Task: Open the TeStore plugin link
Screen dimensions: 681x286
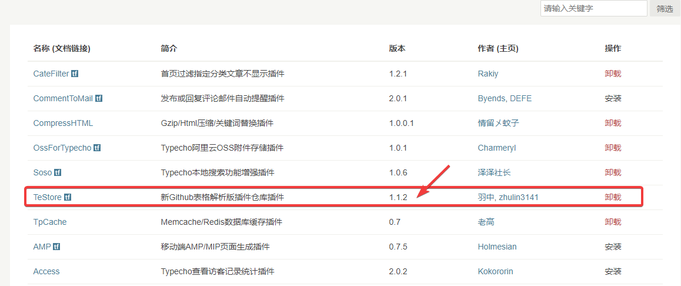Action: tap(47, 197)
